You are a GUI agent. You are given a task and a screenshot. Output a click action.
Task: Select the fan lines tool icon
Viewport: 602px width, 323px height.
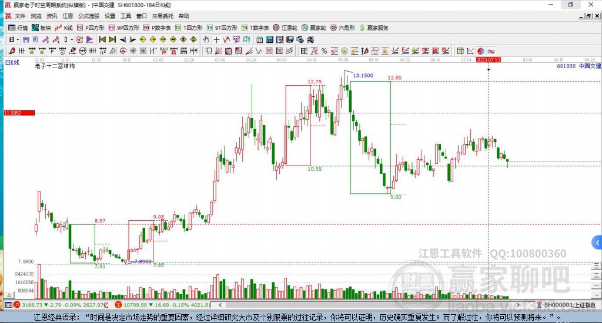click(218, 51)
